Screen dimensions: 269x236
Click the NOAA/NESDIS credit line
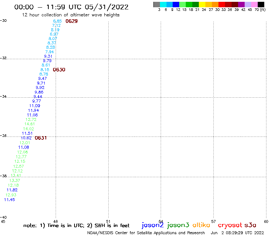[x=146, y=233]
